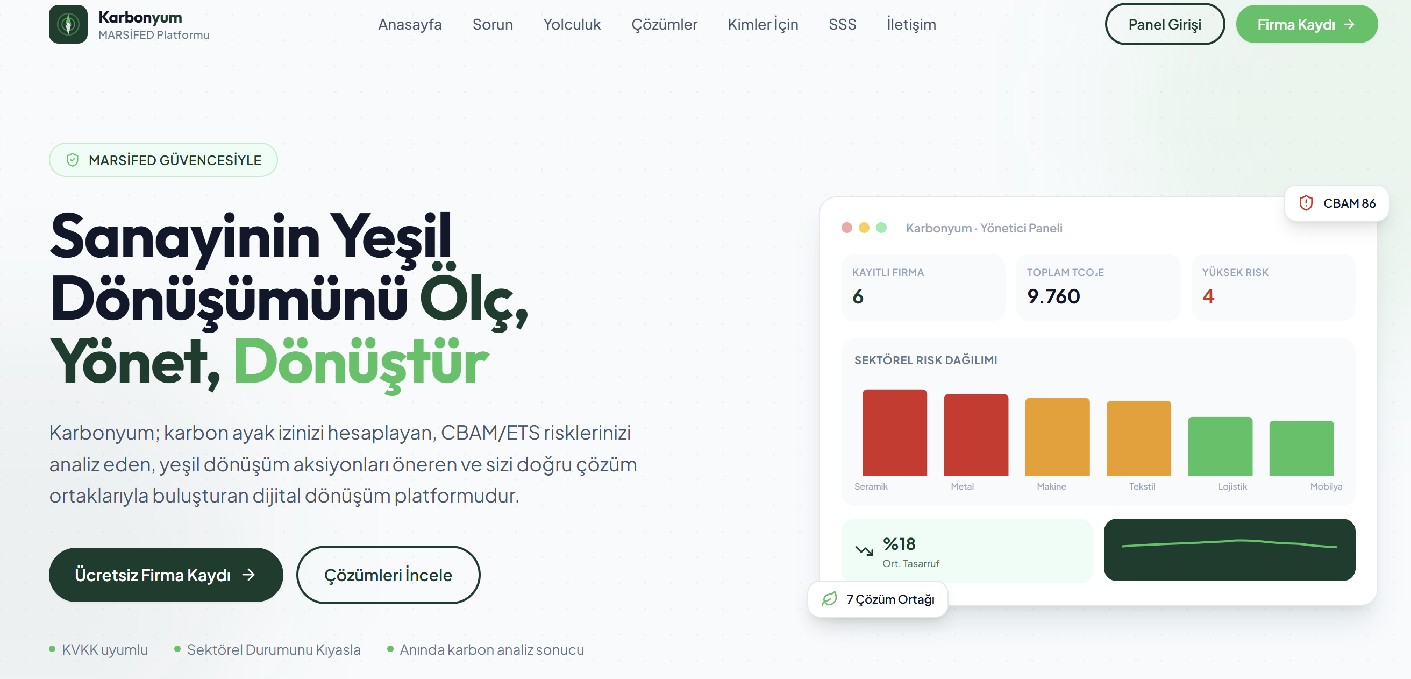1411x679 pixels.
Task: Click the Çözümleri İncele button
Action: [x=388, y=574]
